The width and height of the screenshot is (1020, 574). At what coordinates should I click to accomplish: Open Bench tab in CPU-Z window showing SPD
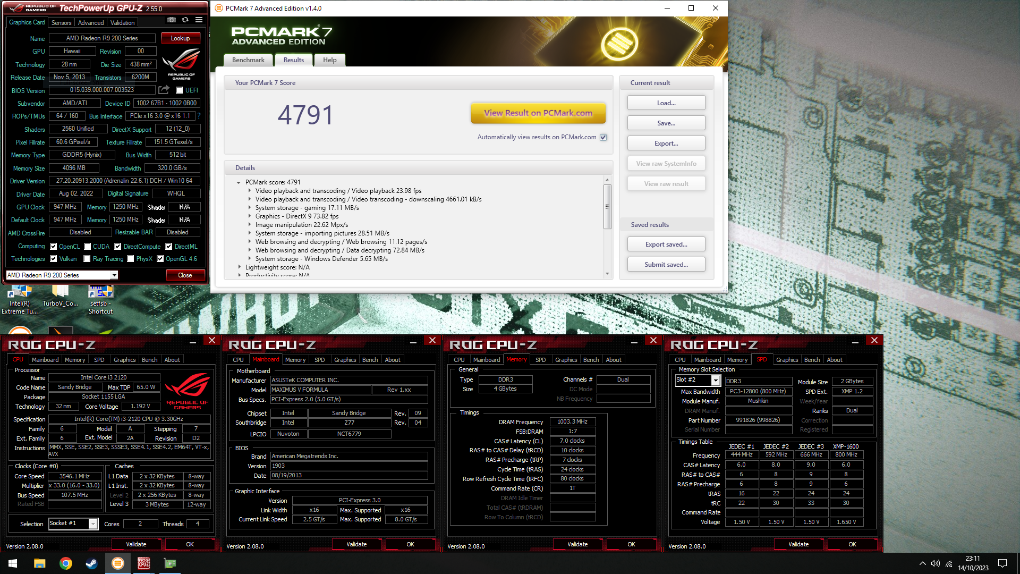(812, 360)
